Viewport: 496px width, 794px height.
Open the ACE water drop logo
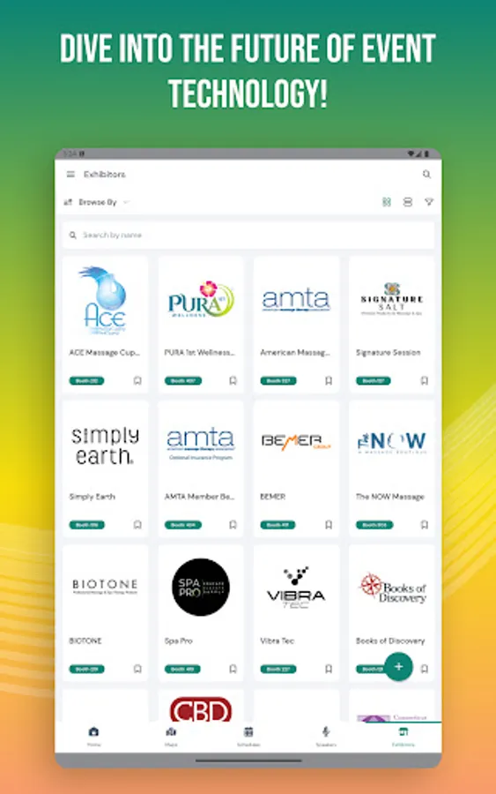pyautogui.click(x=105, y=300)
